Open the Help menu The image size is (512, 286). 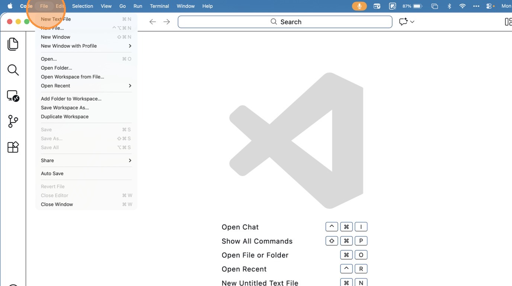207,6
